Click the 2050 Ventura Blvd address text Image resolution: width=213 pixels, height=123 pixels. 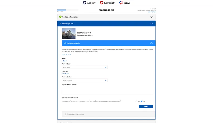pyautogui.click(x=84, y=33)
